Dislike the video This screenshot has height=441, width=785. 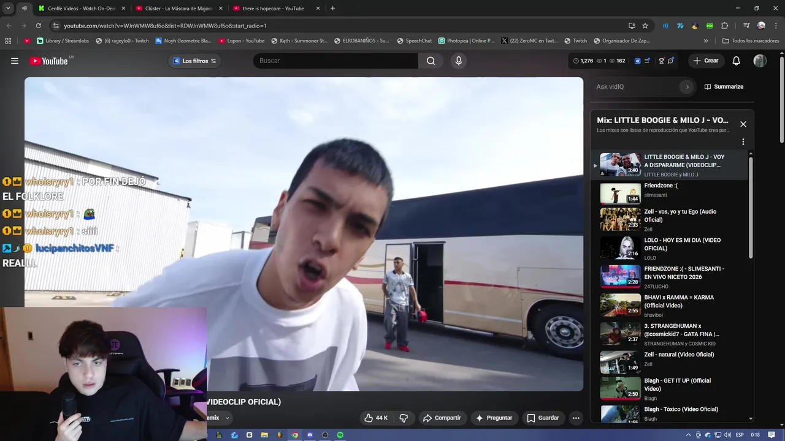[404, 418]
